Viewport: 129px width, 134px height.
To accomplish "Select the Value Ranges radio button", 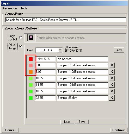I will [x=21, y=46].
